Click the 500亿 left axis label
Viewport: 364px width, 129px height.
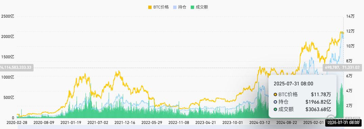(x=9, y=98)
